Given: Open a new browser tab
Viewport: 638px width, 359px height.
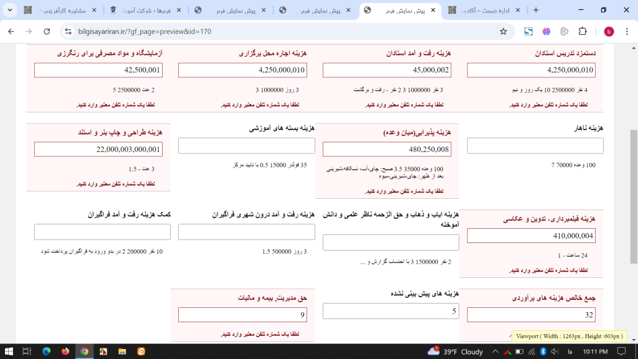Looking at the screenshot, I should coord(536,11).
